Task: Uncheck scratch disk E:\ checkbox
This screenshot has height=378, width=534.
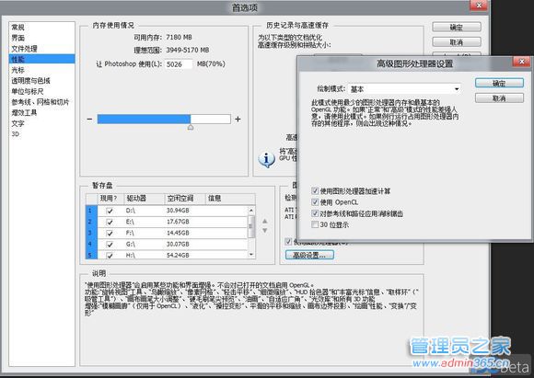Action: click(110, 223)
